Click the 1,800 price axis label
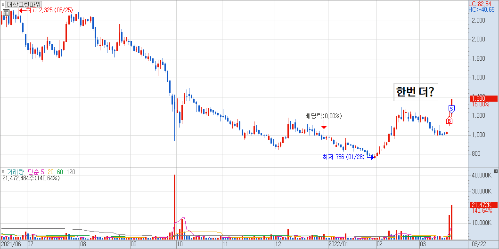499x249 pixels. pyautogui.click(x=479, y=58)
